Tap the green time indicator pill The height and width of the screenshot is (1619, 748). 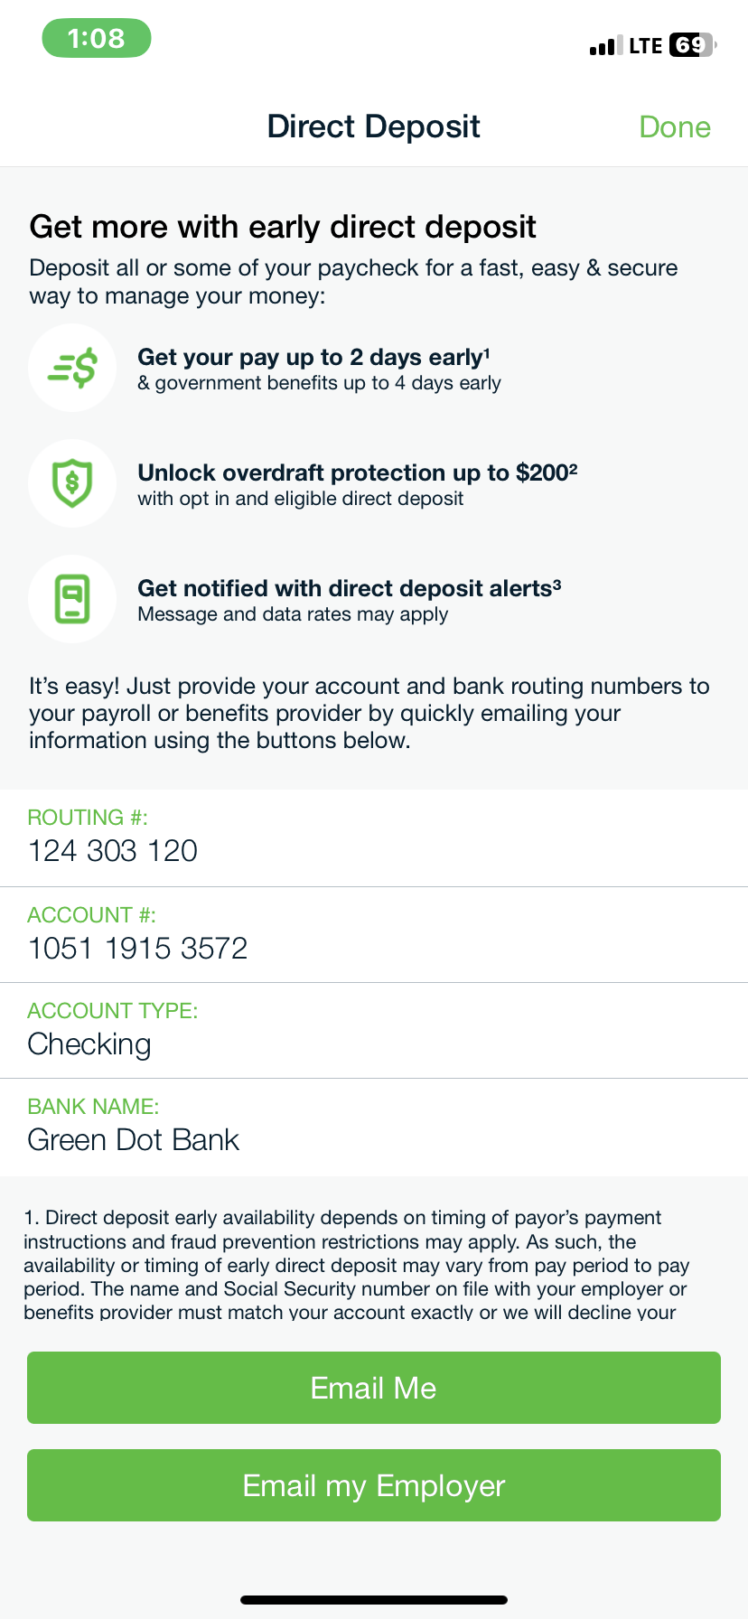[97, 38]
